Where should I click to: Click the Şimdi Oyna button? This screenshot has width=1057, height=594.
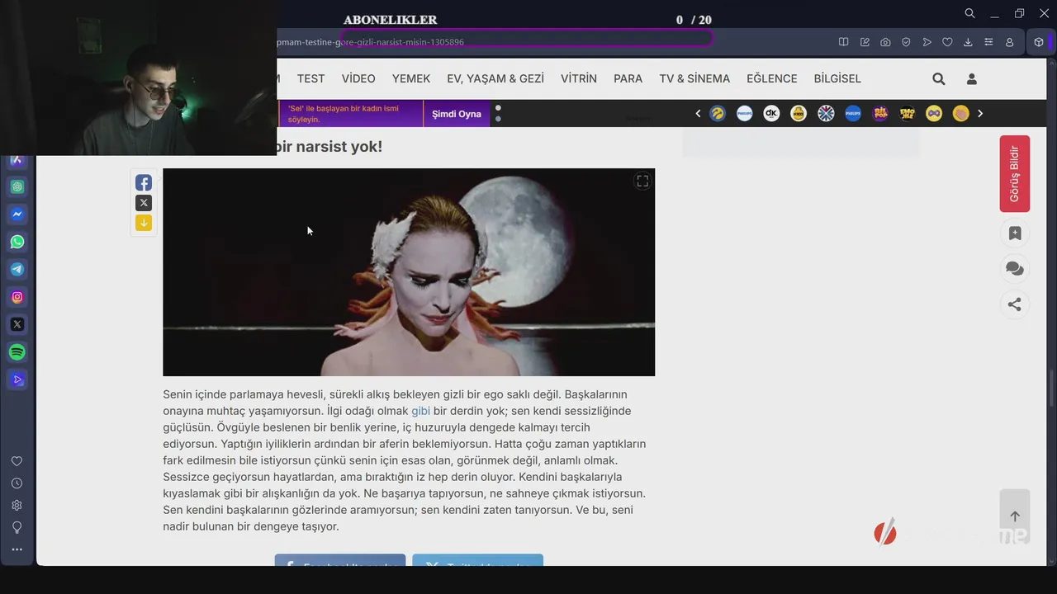click(457, 114)
